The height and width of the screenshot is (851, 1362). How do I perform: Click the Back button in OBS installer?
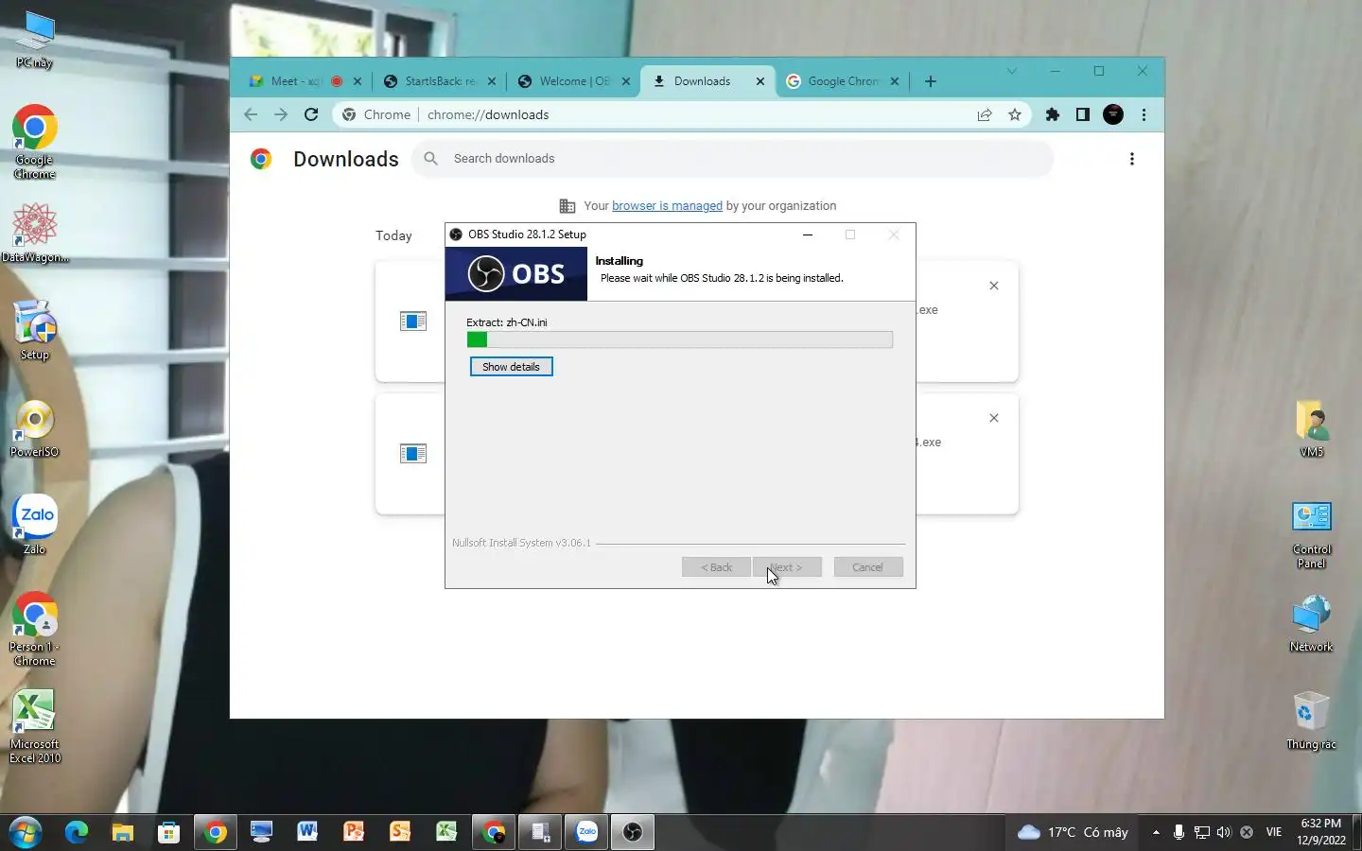pyautogui.click(x=716, y=567)
